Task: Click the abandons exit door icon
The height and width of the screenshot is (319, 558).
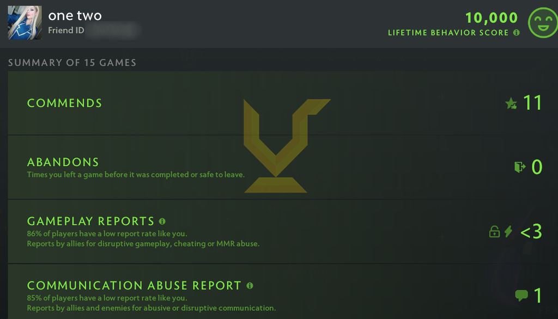Action: tap(520, 167)
